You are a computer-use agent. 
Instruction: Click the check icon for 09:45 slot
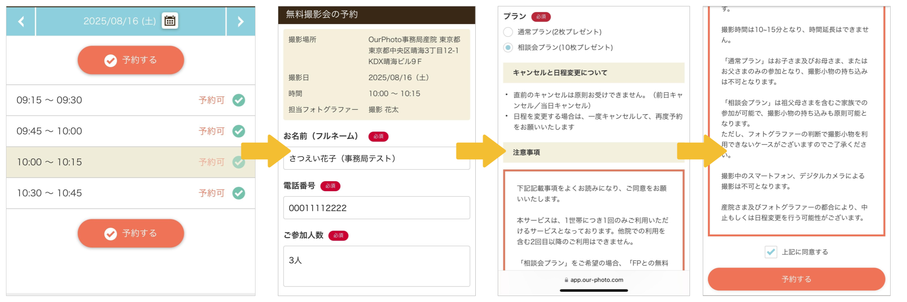239,131
